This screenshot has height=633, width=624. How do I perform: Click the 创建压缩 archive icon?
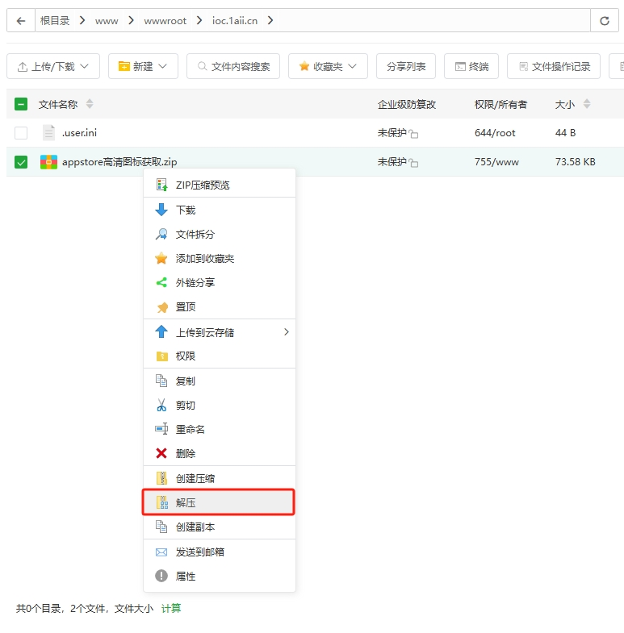[x=161, y=478]
